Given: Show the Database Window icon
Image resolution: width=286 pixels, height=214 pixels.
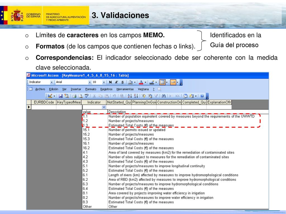Looking at the screenshot, I should [x=185, y=96].
